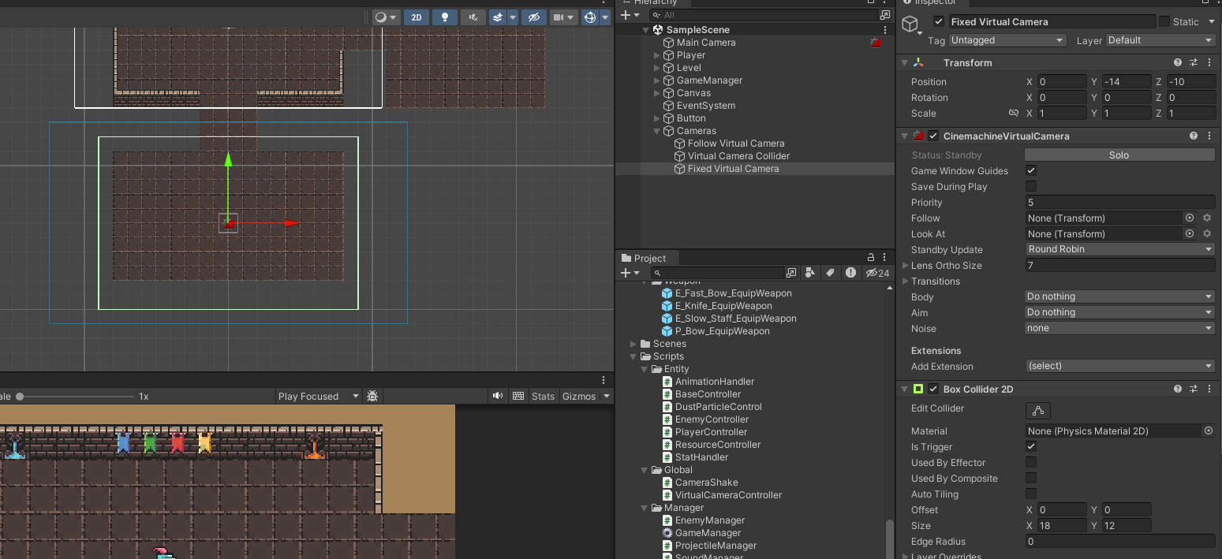
Task: Open the game object icon picker
Action: pos(913,25)
